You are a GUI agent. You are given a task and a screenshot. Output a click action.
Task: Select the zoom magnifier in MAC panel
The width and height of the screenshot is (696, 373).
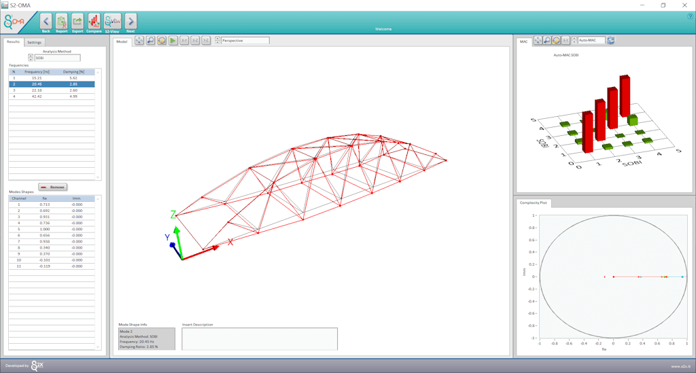point(547,40)
